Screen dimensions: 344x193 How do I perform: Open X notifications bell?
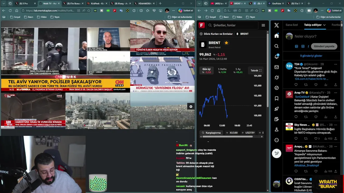277,57
